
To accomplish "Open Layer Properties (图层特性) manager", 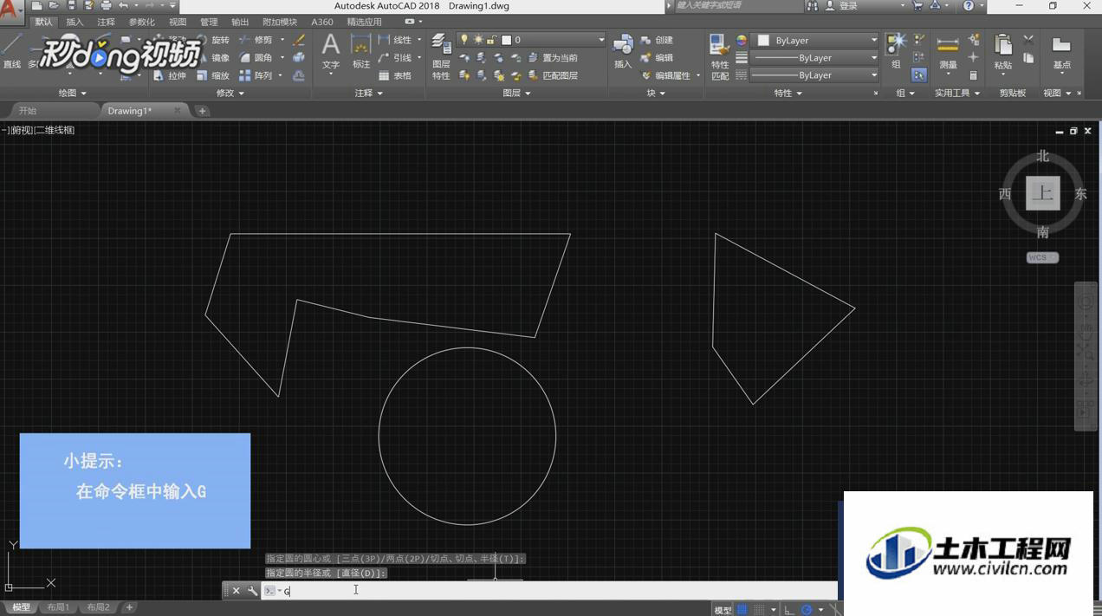I will point(441,56).
